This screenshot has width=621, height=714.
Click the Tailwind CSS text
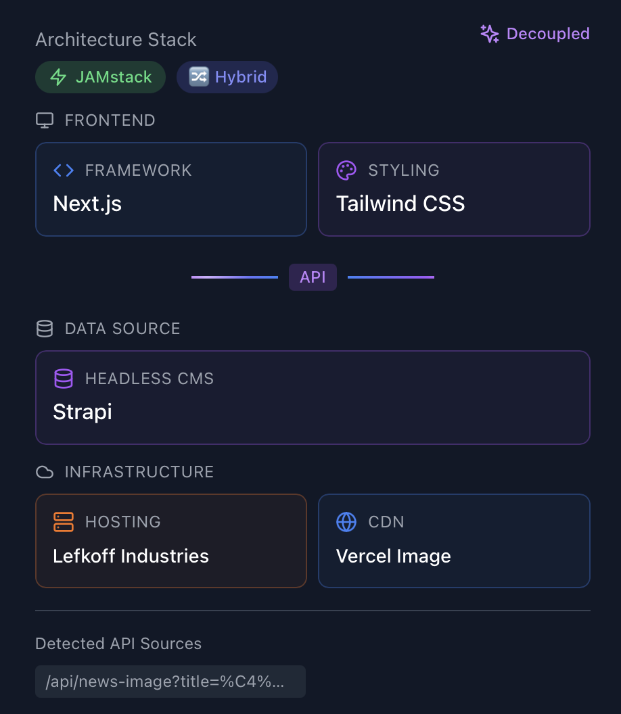[x=400, y=204]
